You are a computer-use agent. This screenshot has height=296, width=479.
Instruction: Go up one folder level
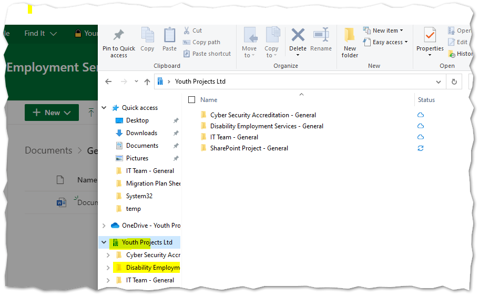point(147,81)
